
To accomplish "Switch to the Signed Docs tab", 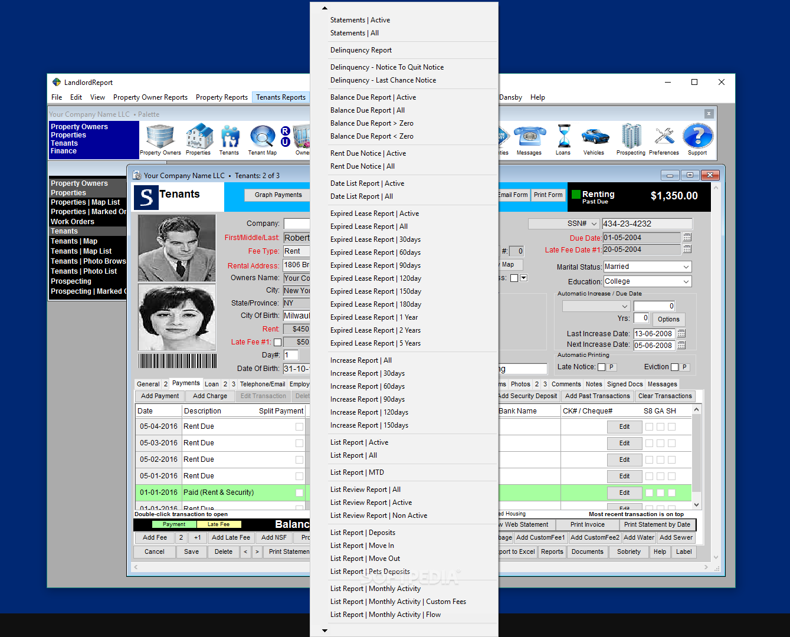I will point(625,384).
